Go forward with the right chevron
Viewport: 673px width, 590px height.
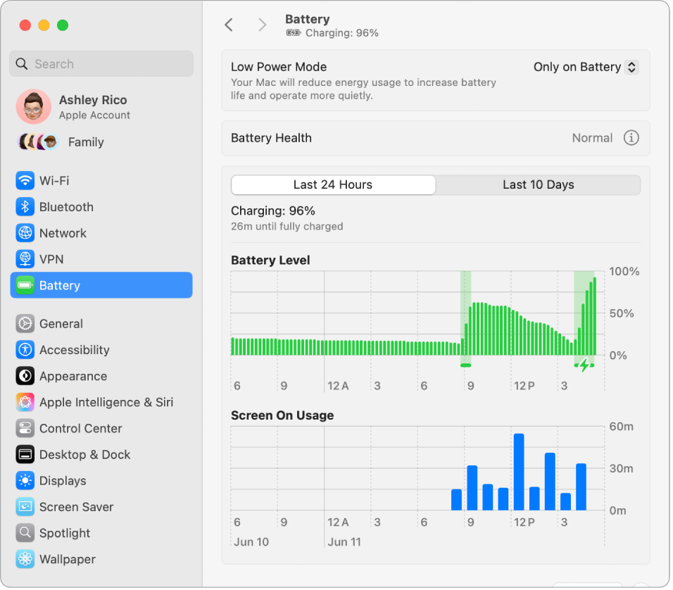click(263, 25)
